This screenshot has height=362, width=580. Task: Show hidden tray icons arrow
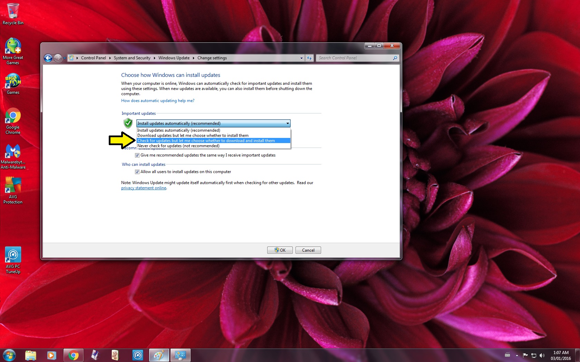[517, 355]
